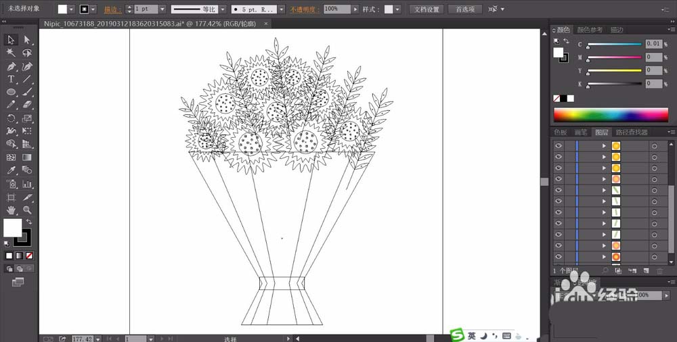Pick the Pencil tool
677x342 pixels.
(x=12, y=105)
